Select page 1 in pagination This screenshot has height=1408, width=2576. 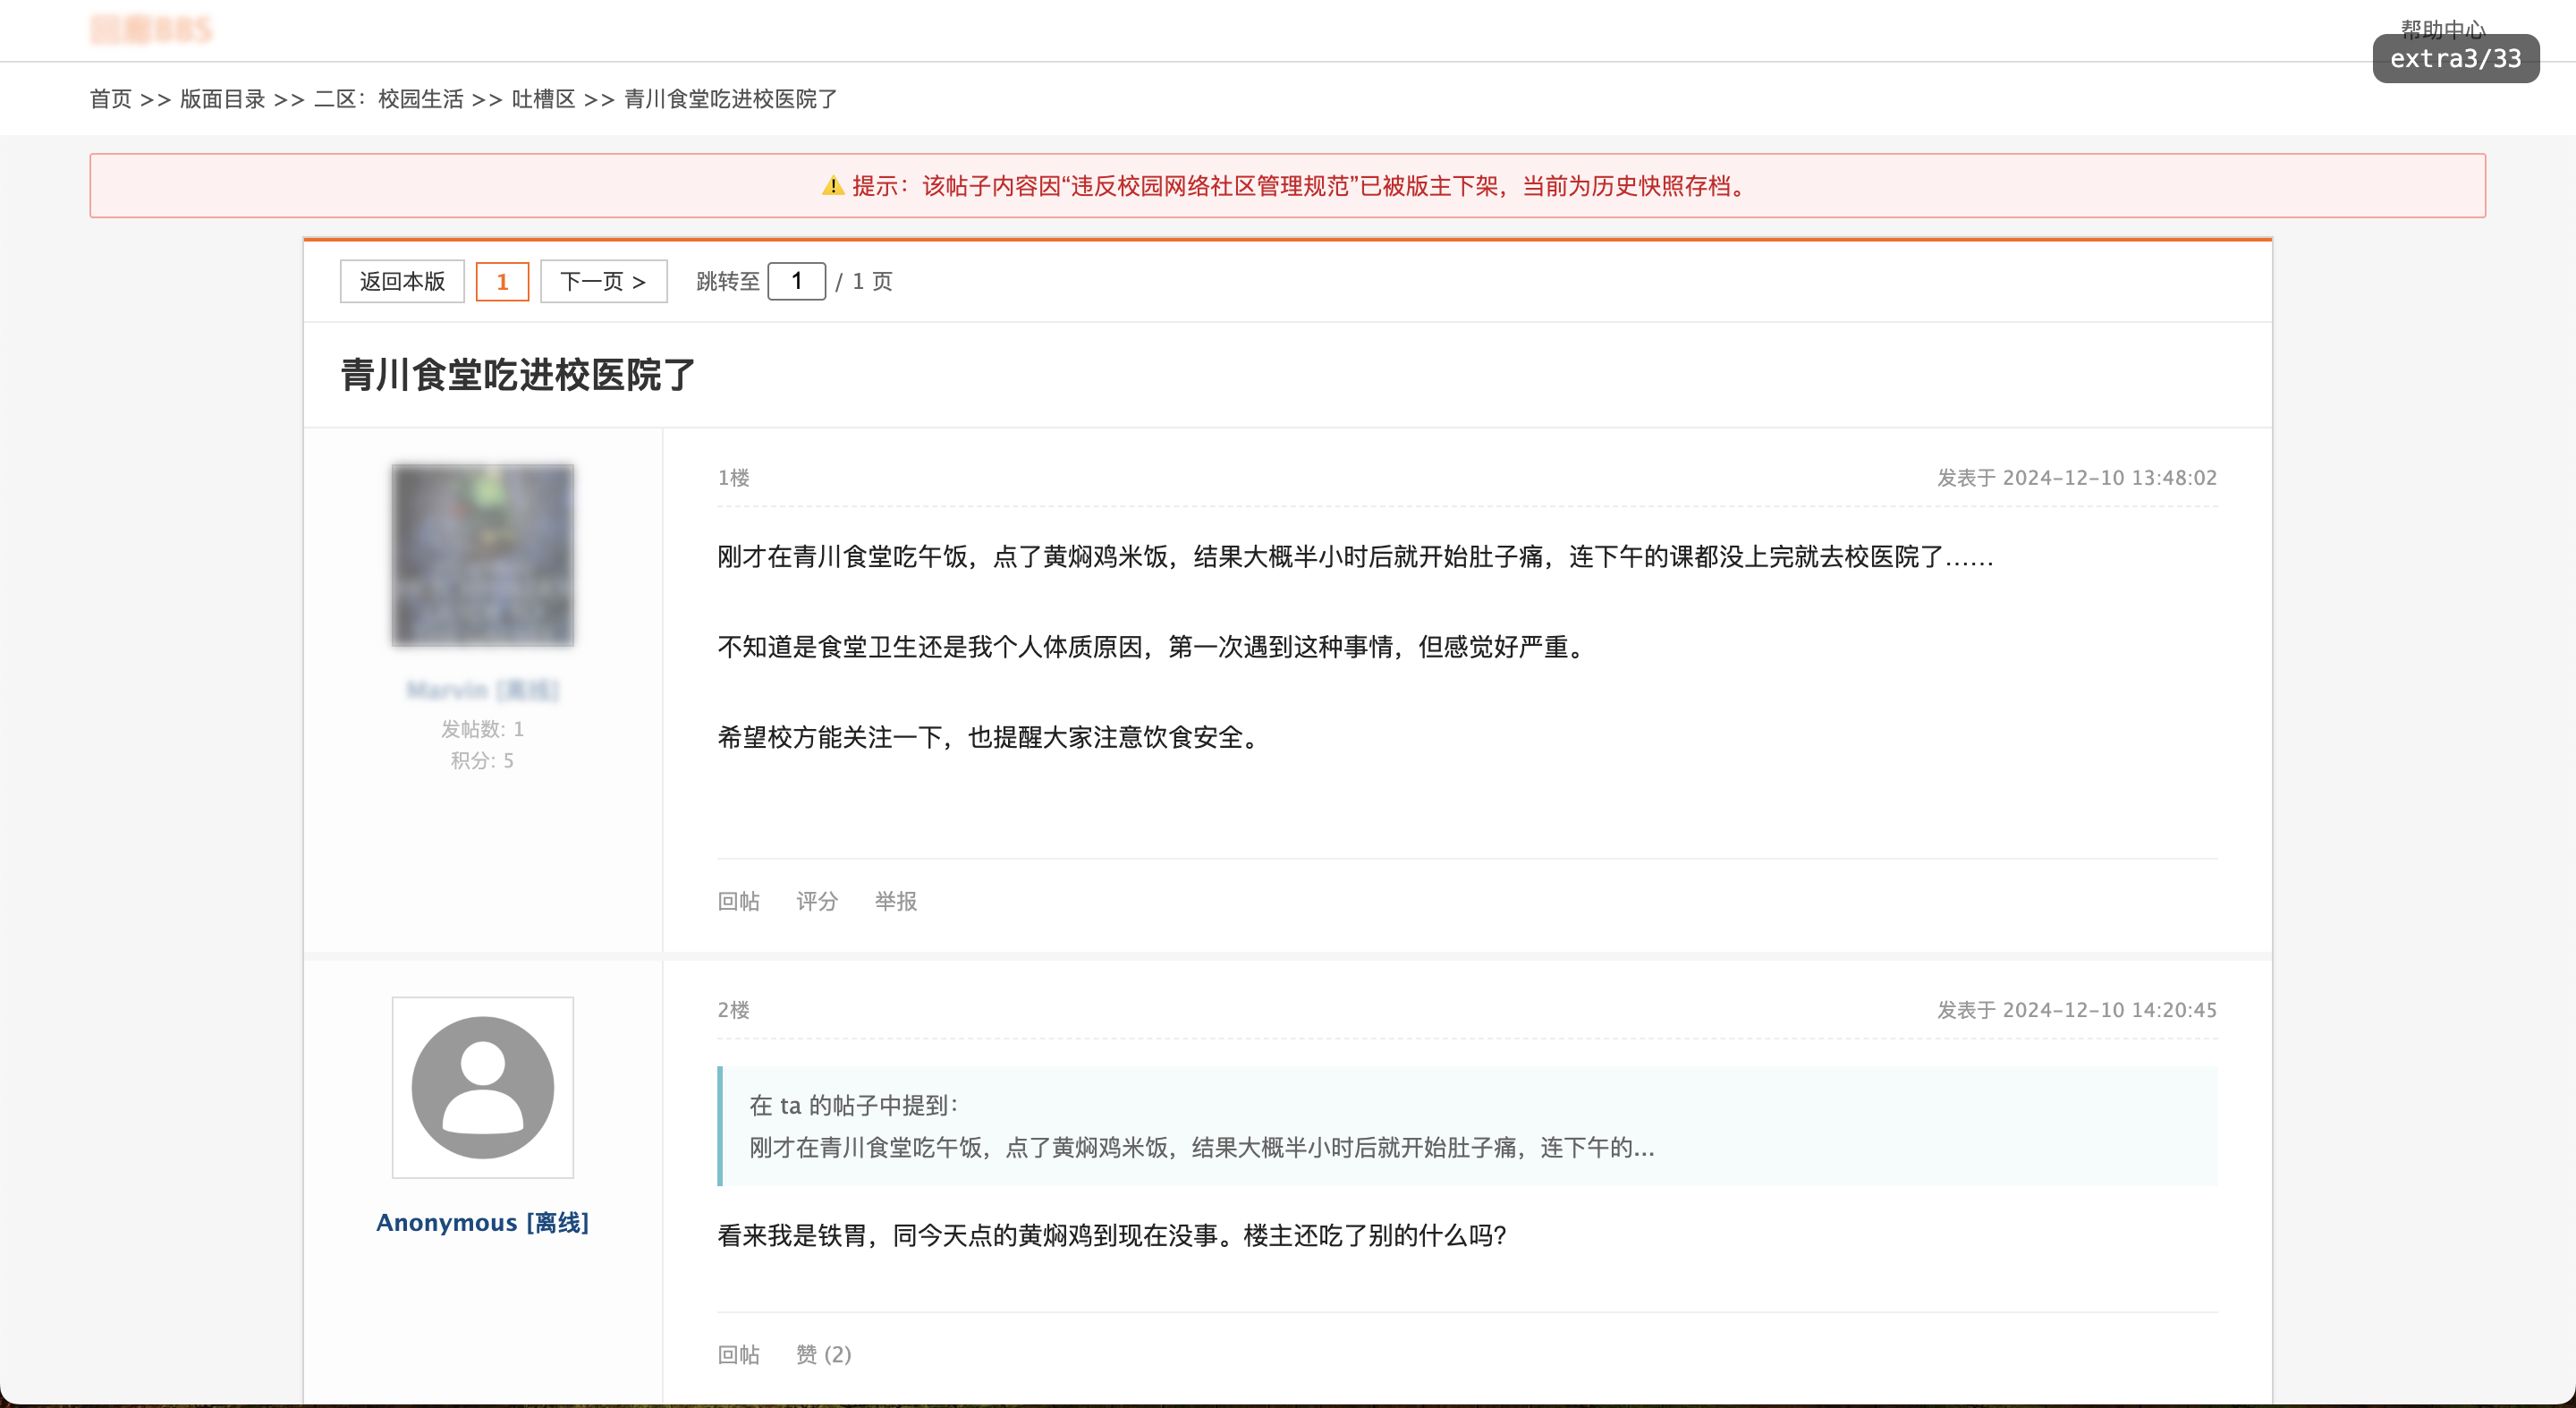(502, 282)
